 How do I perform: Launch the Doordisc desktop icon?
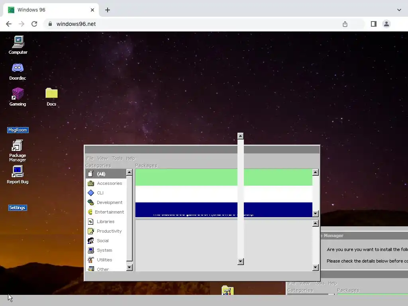(18, 71)
